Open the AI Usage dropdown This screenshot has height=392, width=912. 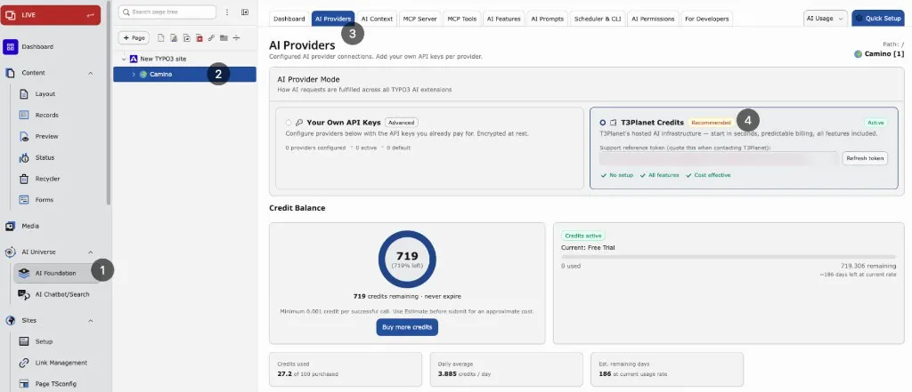point(824,19)
